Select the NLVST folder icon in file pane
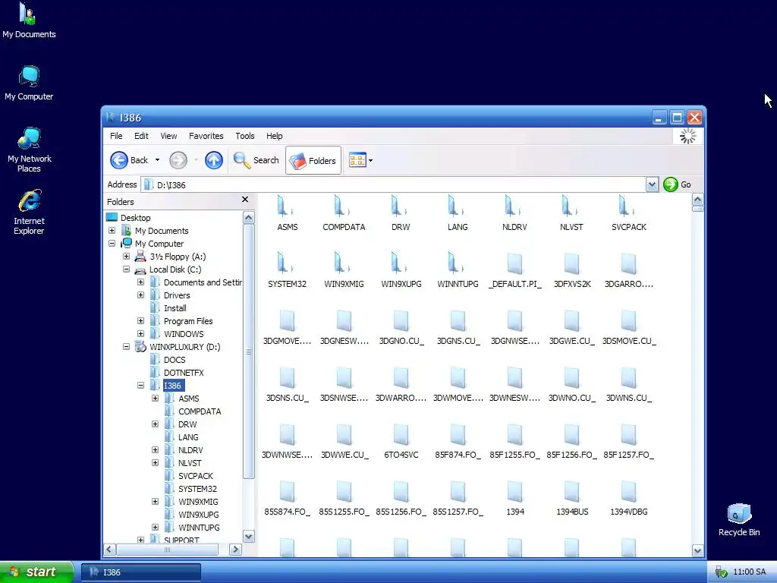The height and width of the screenshot is (583, 777). [x=571, y=206]
